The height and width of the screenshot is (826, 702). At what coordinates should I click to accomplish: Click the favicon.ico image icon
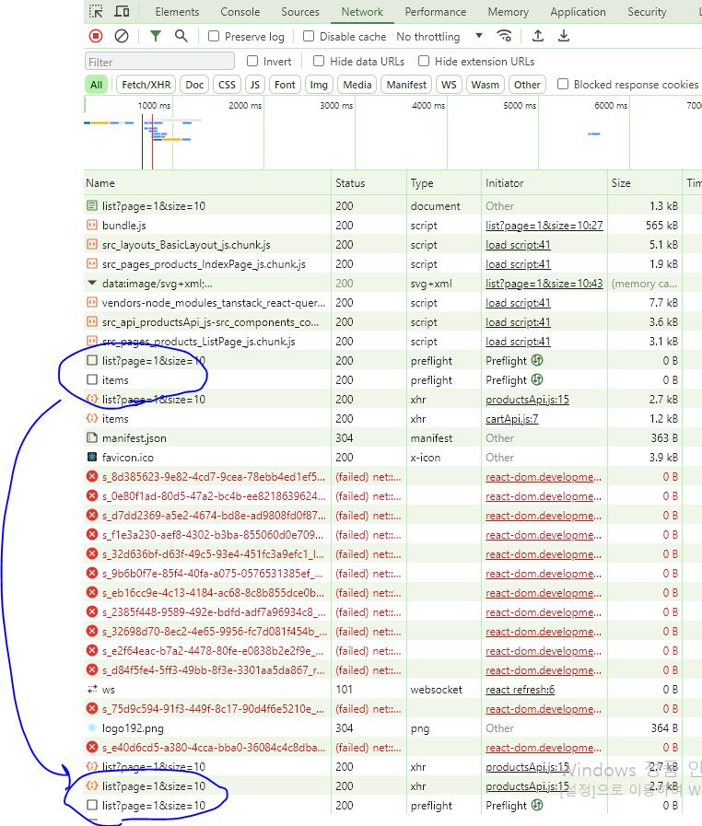pos(92,458)
